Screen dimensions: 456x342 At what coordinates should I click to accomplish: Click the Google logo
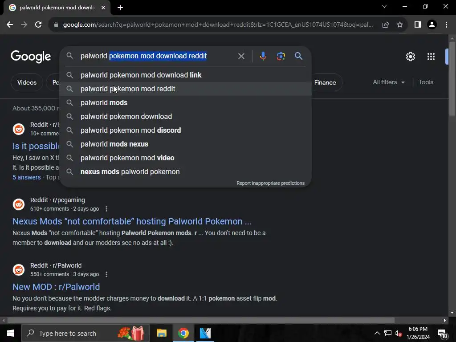tap(31, 57)
